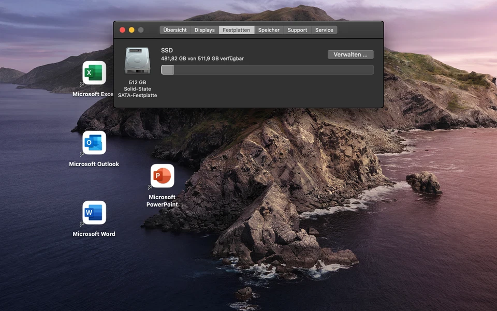This screenshot has width=497, height=311.
Task: Launch Microsoft Outlook from the desktop
Action: (x=94, y=143)
